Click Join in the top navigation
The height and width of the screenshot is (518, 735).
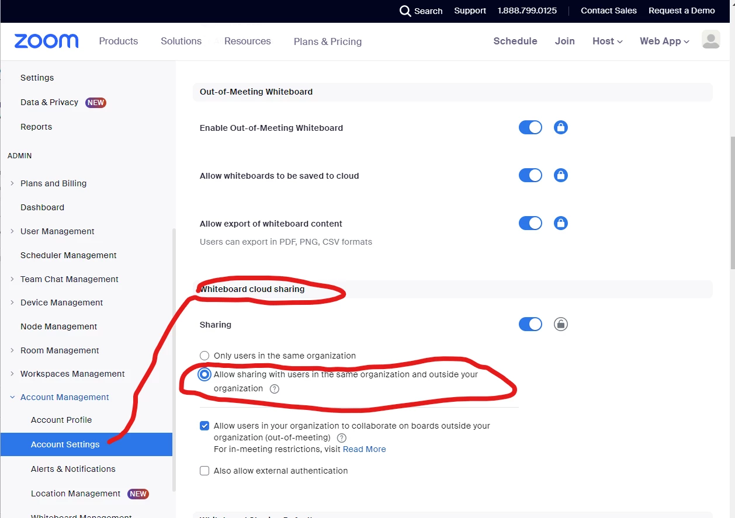click(565, 41)
